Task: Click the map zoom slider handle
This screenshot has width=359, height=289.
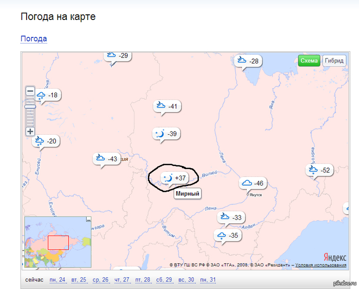Action: (x=30, y=107)
